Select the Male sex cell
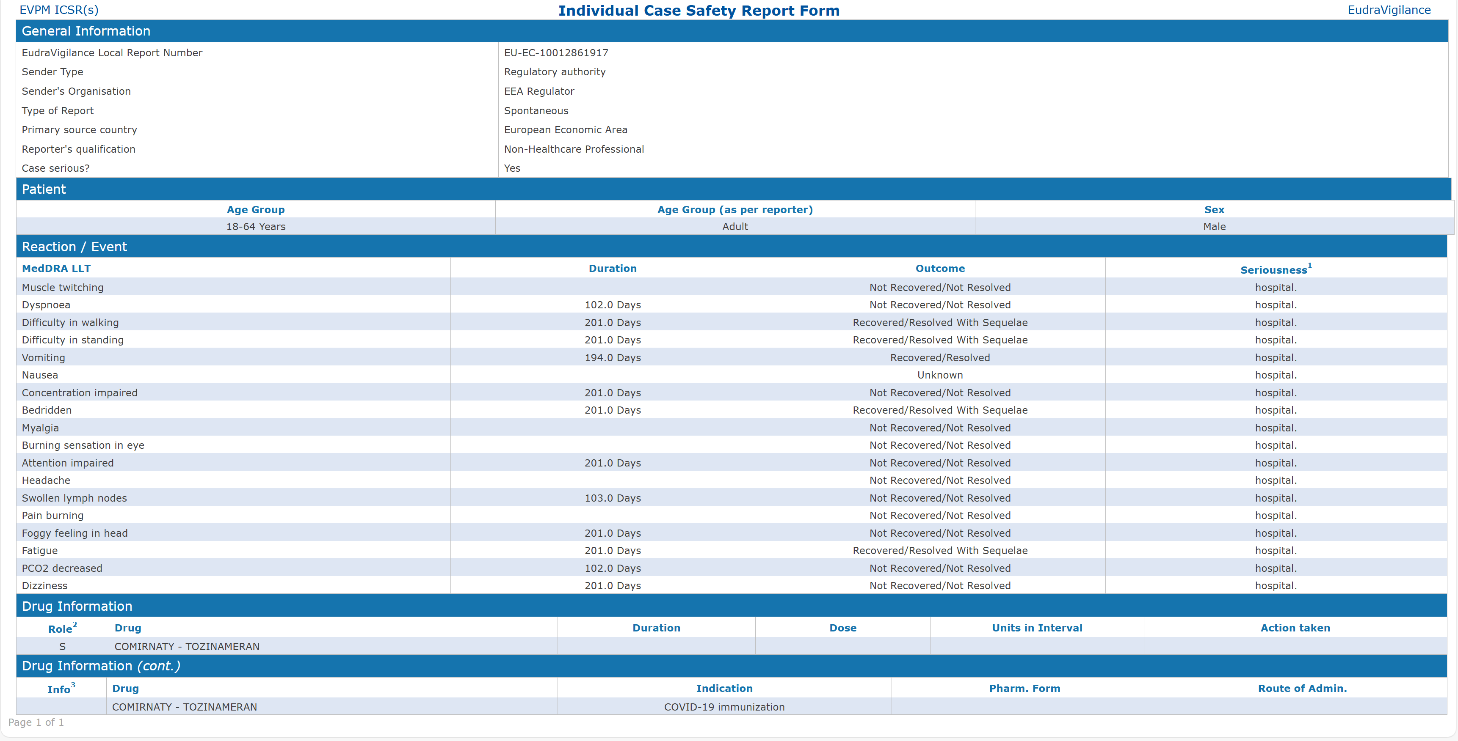The width and height of the screenshot is (1458, 741). pyautogui.click(x=1214, y=226)
